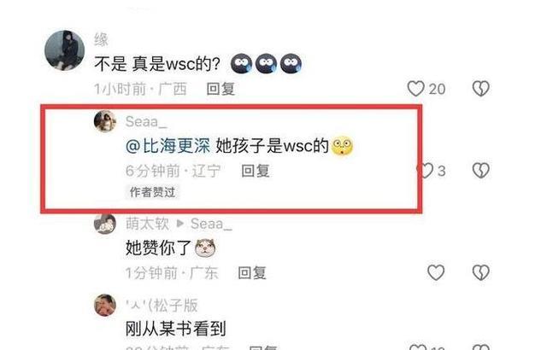Like Seaa_'s reply with 3 likes
547x350 pixels.
pyautogui.click(x=426, y=171)
